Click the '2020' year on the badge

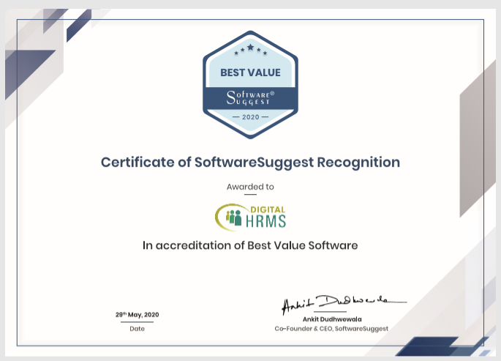(250, 117)
